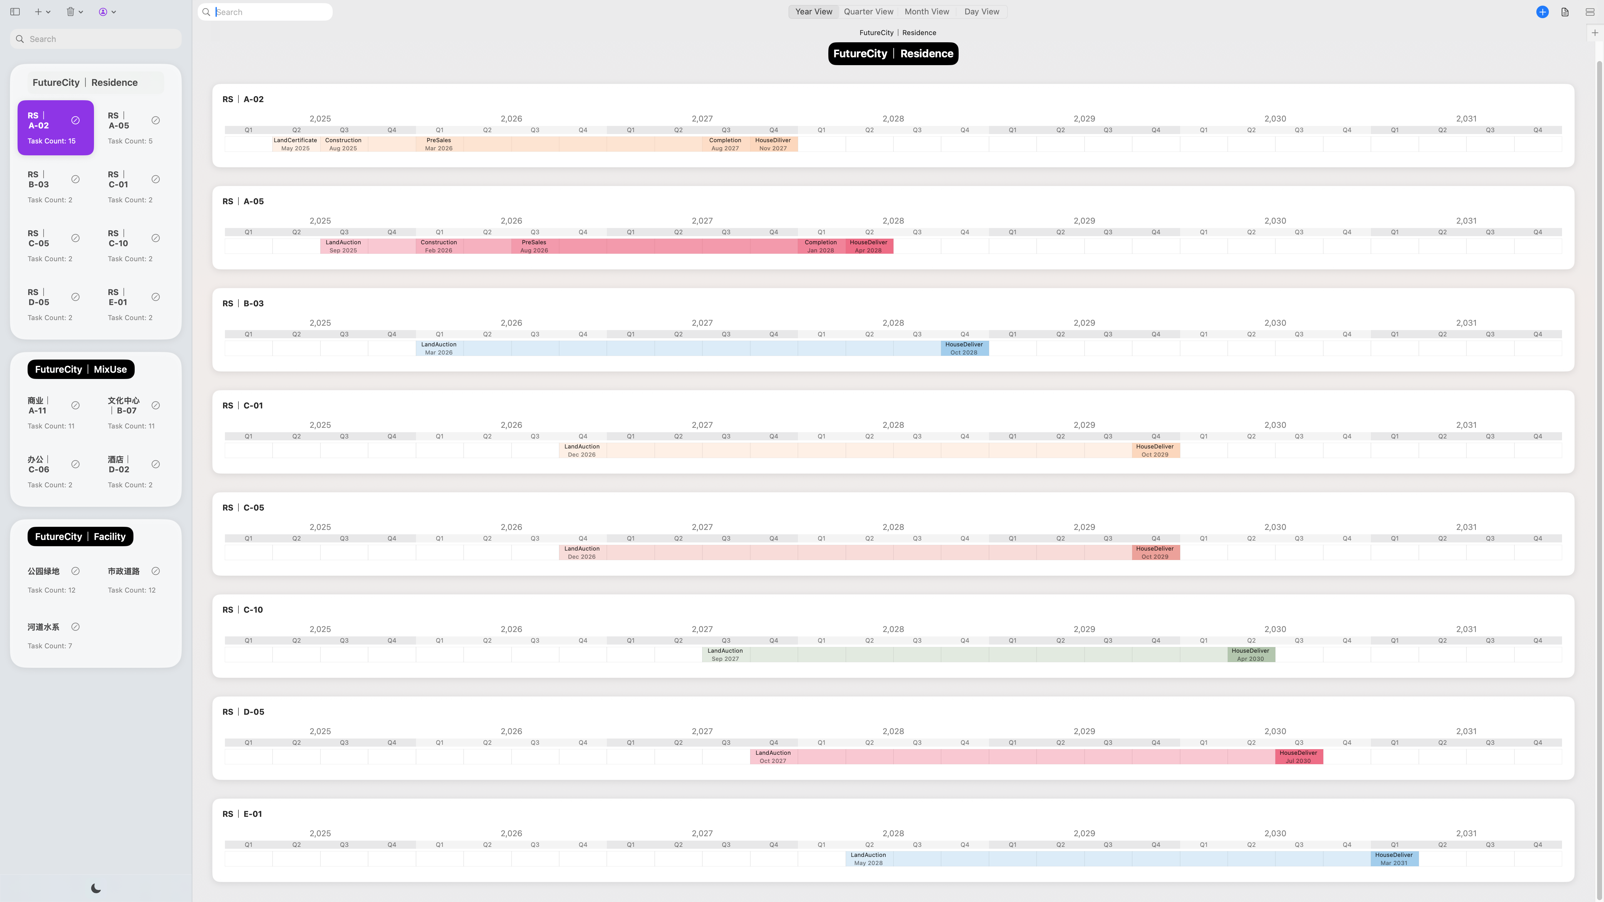Click the small plus below the toolbar

coord(1595,32)
